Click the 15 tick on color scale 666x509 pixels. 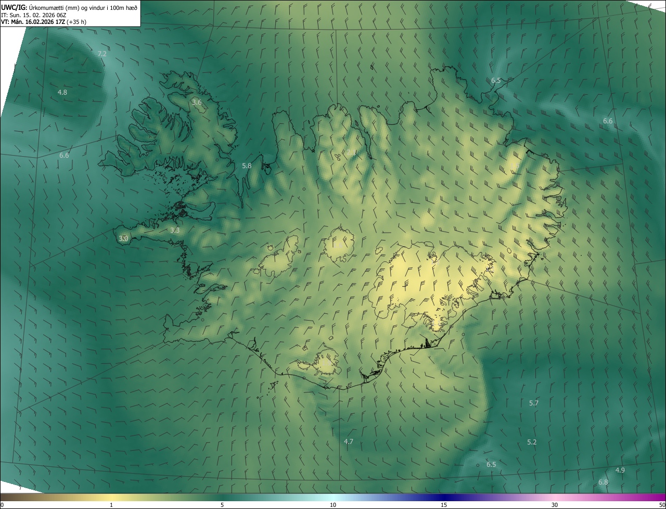click(x=444, y=505)
